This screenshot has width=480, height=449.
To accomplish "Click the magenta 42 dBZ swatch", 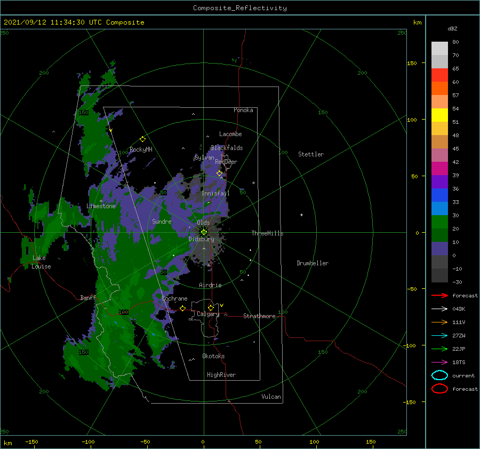I will (x=439, y=169).
